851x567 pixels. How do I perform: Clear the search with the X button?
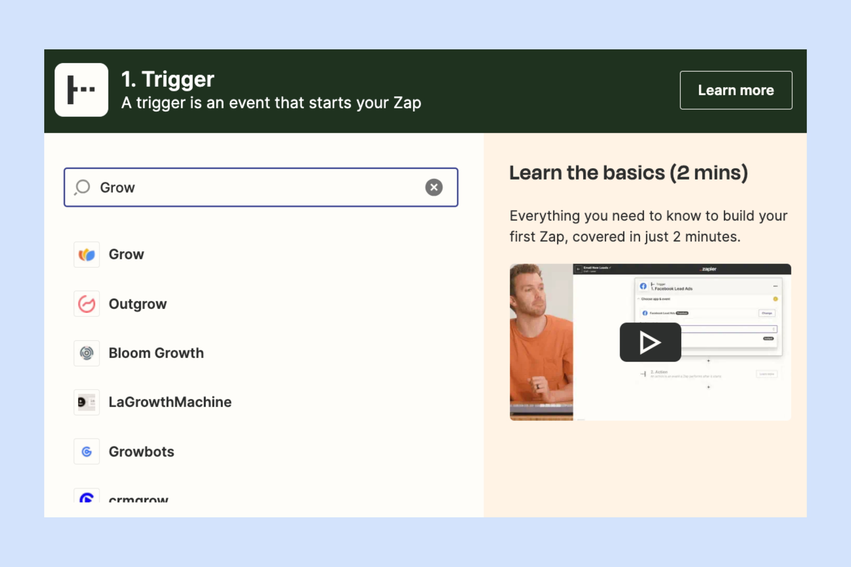pyautogui.click(x=434, y=187)
